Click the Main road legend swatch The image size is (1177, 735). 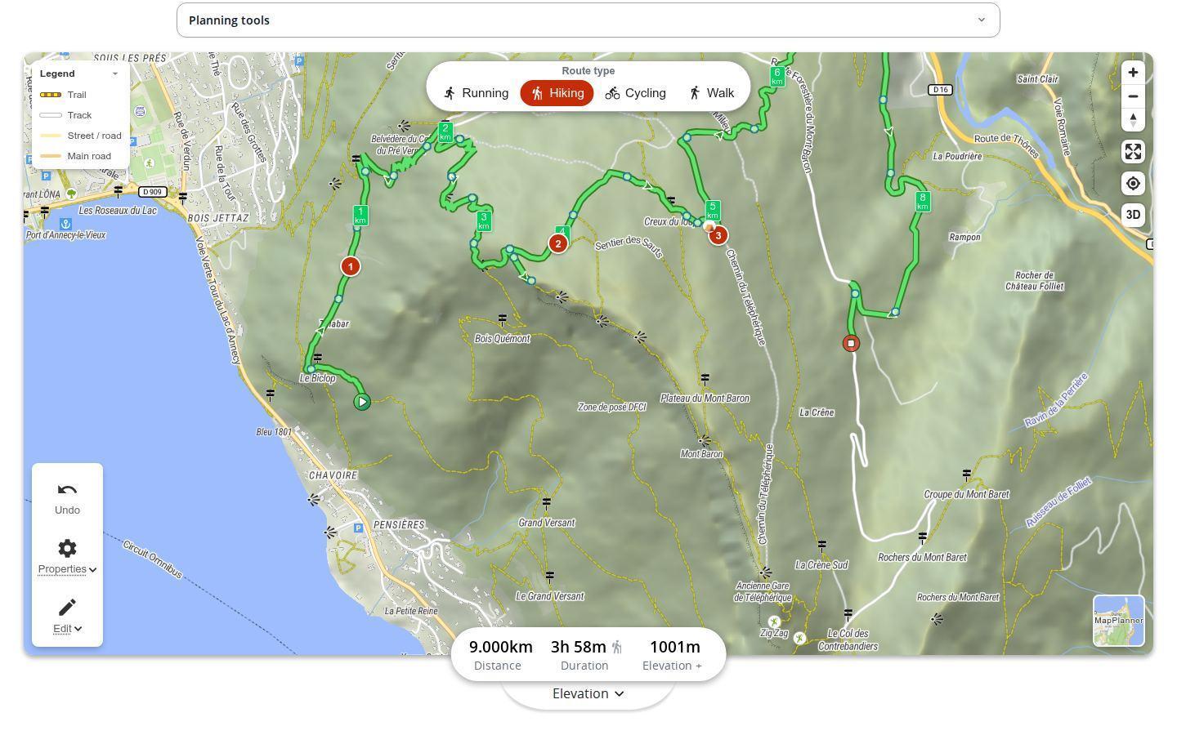click(x=51, y=156)
